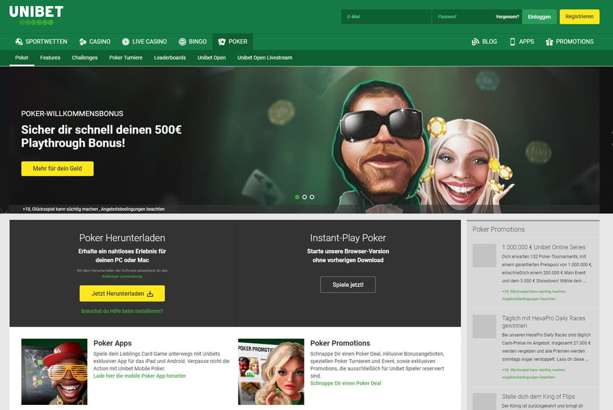Click the Sportwetten soccer ball icon
The image size is (613, 410).
(x=19, y=42)
